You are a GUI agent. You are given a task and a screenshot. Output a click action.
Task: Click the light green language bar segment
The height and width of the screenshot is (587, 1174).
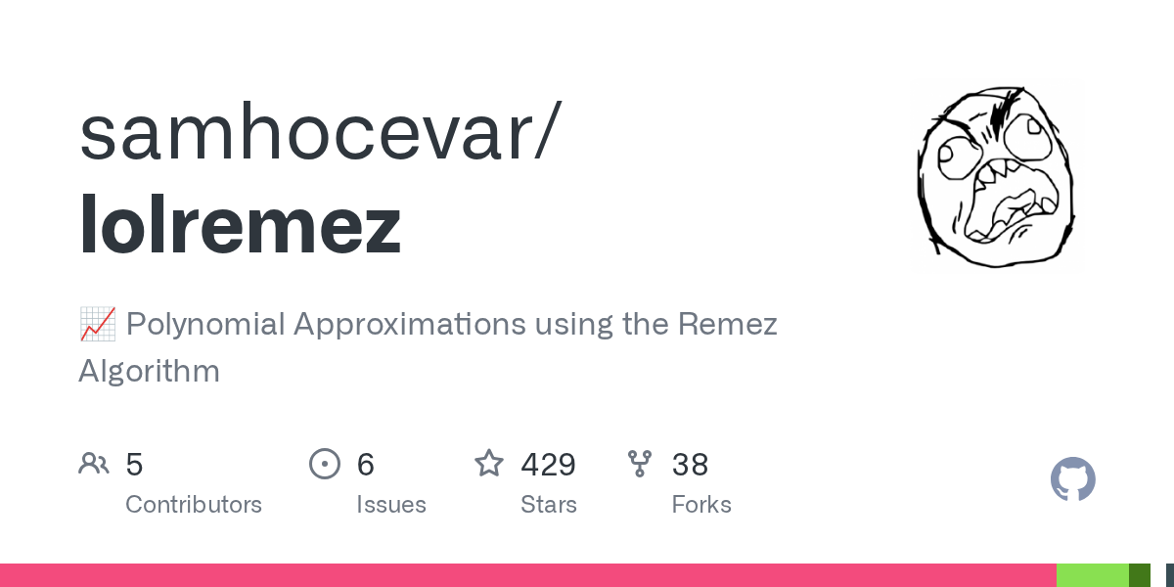(x=1093, y=575)
